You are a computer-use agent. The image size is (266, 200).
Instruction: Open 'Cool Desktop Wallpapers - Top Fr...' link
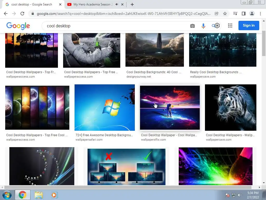(x=31, y=72)
